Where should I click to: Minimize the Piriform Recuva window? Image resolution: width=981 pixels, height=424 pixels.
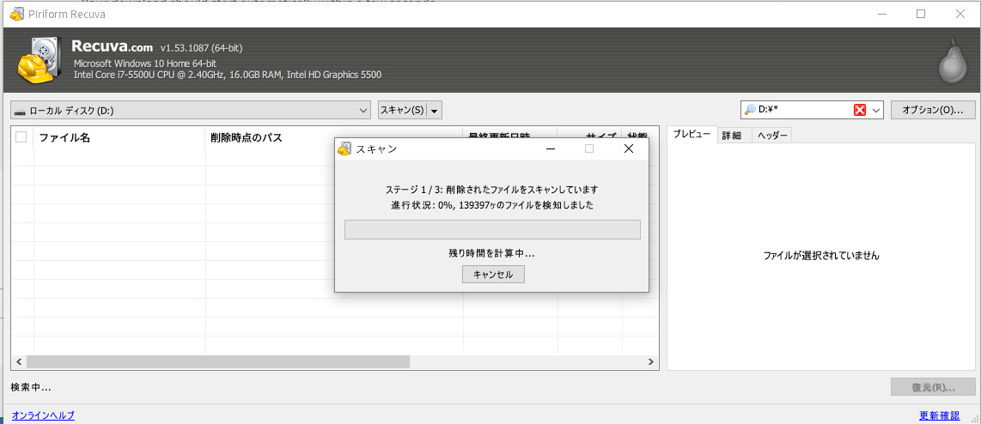(881, 14)
